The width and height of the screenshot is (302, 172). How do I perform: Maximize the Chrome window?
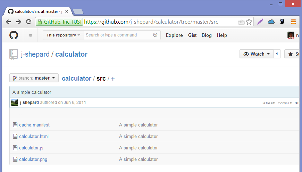click(x=280, y=4)
